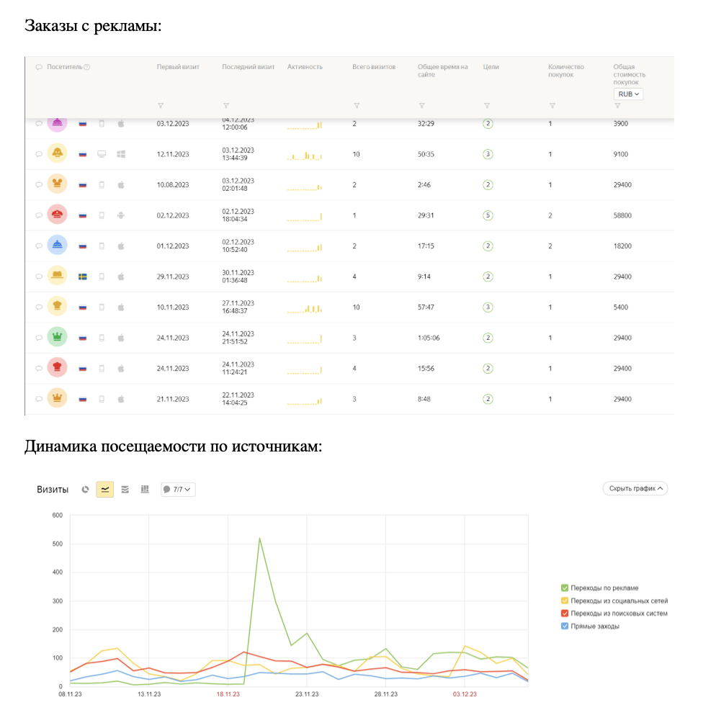
Task: Click the green crown visitor avatar
Action: tap(57, 337)
